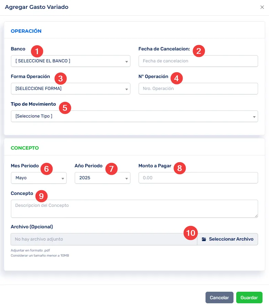Click the folder icon in Seleccionar Archivo
Image resolution: width=269 pixels, height=305 pixels.
204,239
